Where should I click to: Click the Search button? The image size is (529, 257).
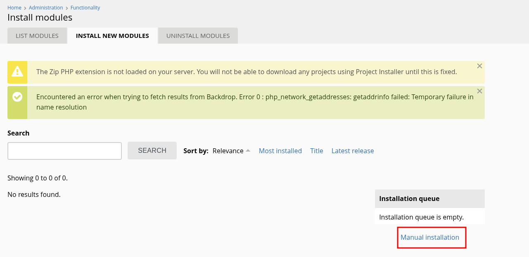pos(152,151)
